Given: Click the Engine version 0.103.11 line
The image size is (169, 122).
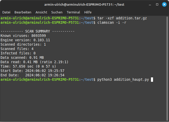Looking at the screenshot, I should pyautogui.click(x=25, y=40).
